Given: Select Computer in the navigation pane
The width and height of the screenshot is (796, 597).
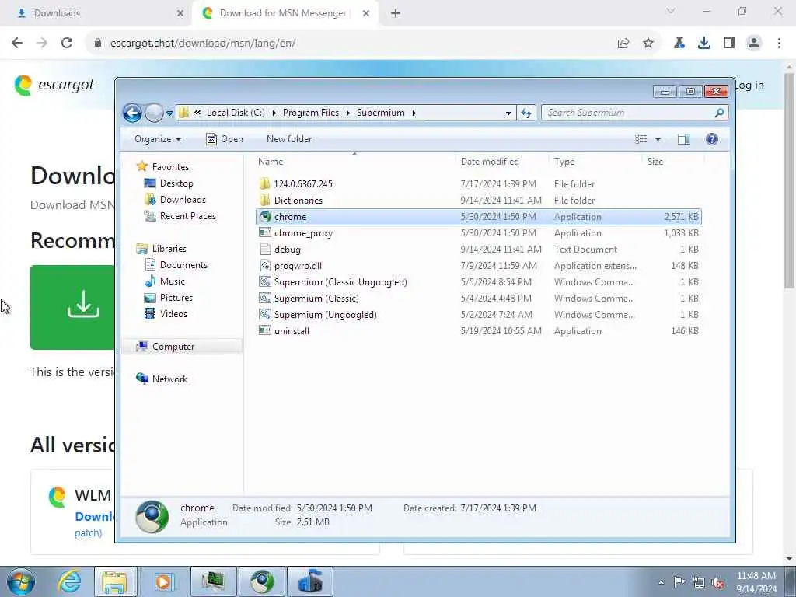Looking at the screenshot, I should coord(173,347).
